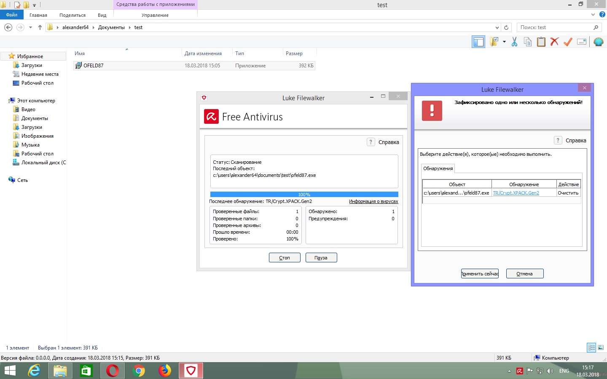The image size is (607, 379).
Task: Open Музыка in the navigation pane
Action: [30, 145]
